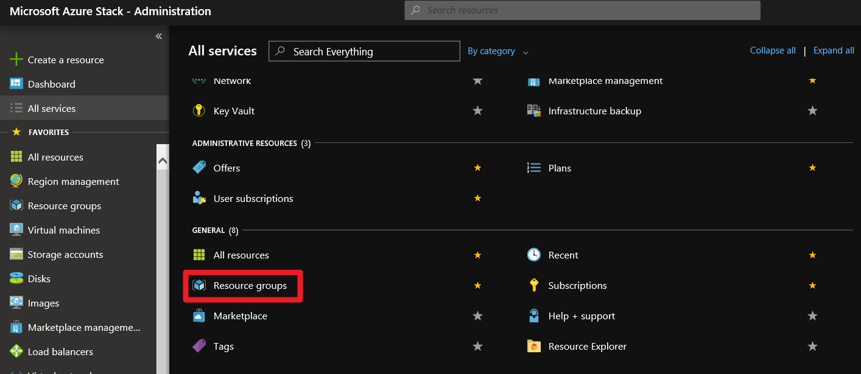This screenshot has height=374, width=861.
Task: Go to Dashboard in the sidebar
Action: click(x=51, y=84)
